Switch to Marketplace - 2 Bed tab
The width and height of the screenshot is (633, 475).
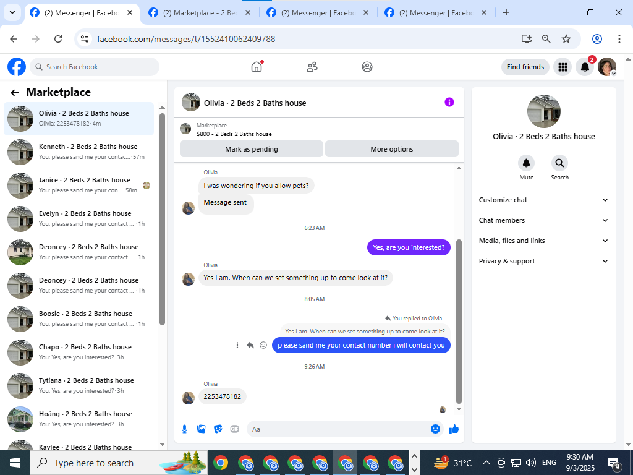click(x=200, y=12)
